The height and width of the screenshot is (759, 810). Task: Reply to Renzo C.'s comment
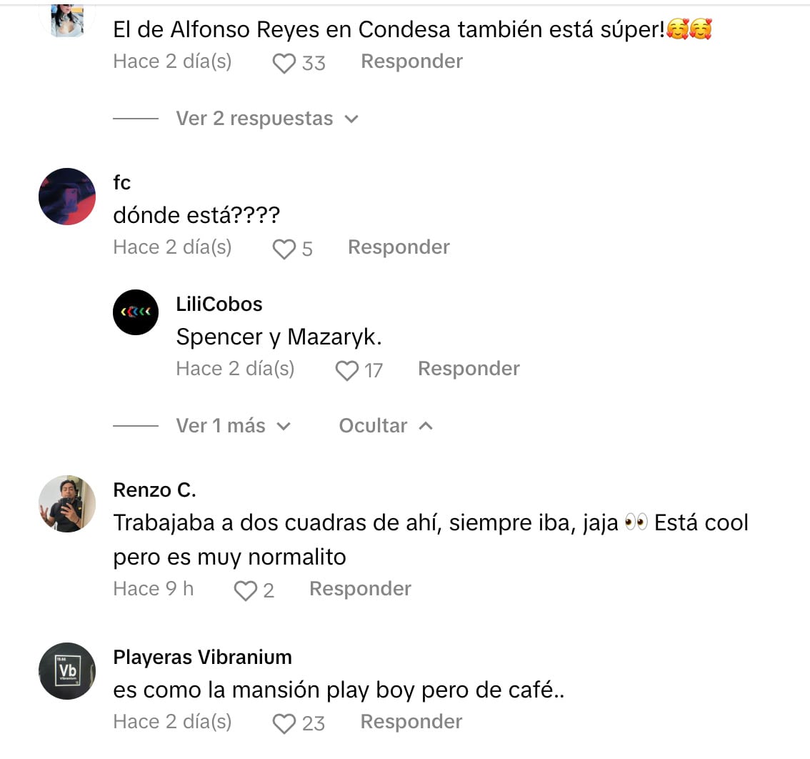coord(360,589)
